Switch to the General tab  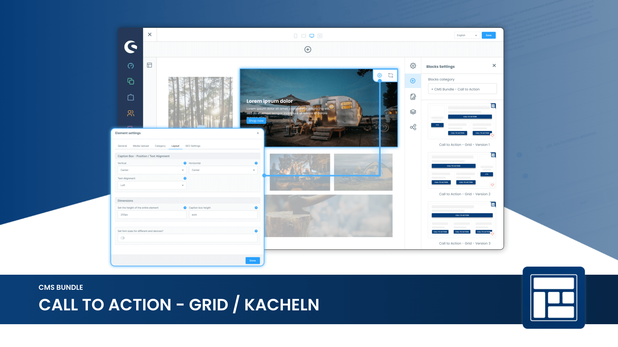pos(122,146)
